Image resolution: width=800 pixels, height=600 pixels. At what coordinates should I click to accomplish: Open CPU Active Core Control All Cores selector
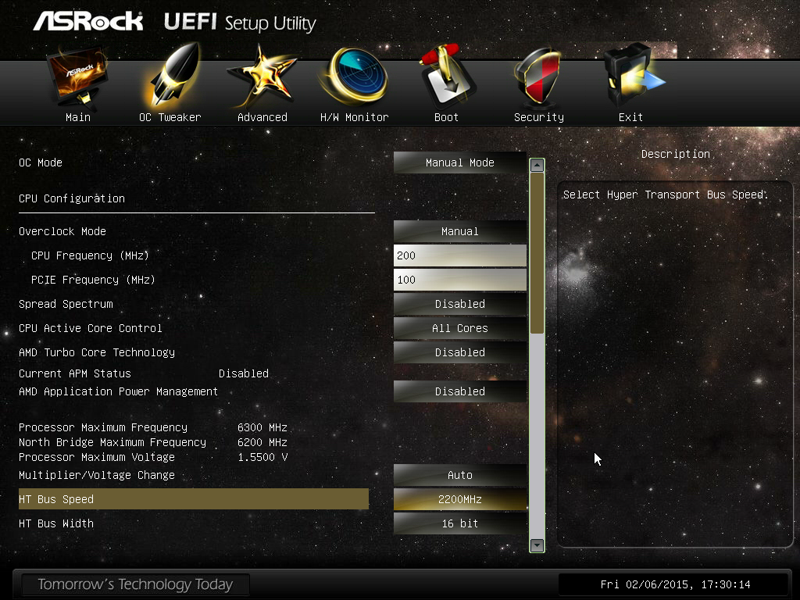459,329
